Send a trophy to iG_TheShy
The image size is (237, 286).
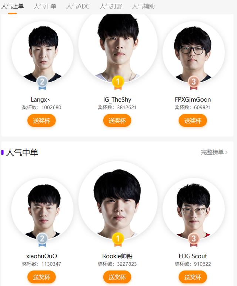pos(117,121)
